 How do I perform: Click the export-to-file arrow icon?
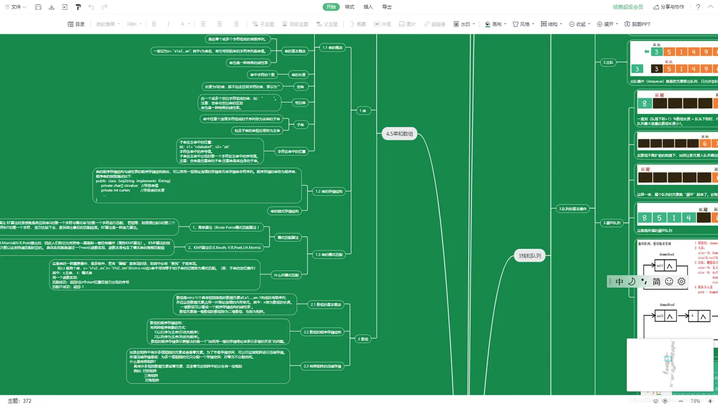coord(65,7)
